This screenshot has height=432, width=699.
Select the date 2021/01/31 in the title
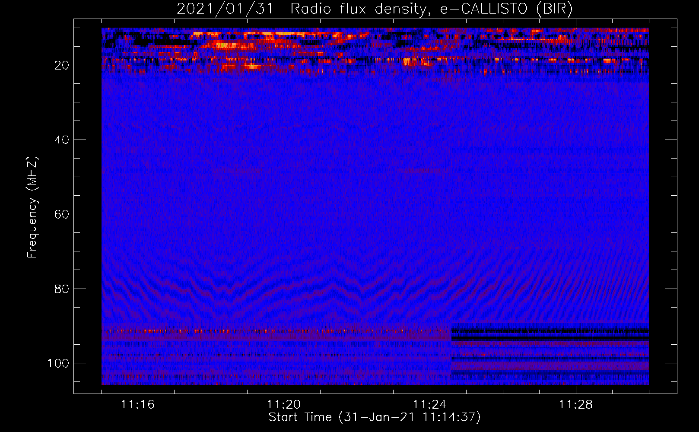tap(225, 9)
